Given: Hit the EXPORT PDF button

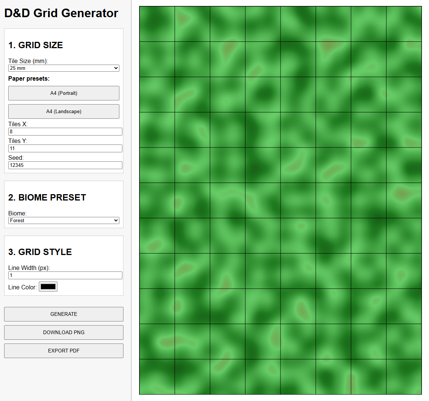Looking at the screenshot, I should click(64, 351).
